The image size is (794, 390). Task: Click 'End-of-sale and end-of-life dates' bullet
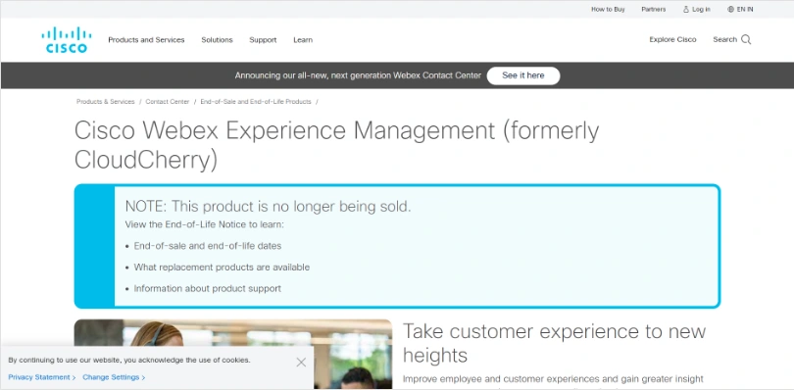pos(208,246)
